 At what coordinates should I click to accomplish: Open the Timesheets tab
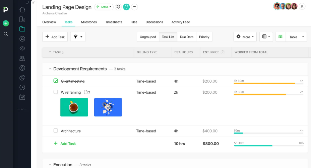(114, 22)
